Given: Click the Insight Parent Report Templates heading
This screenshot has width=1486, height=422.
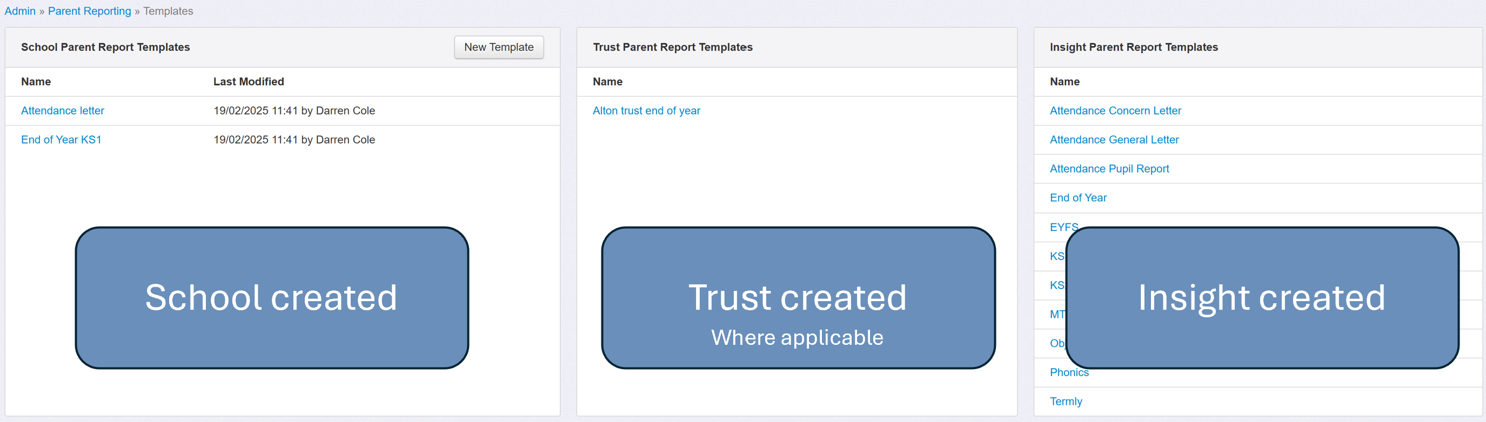Looking at the screenshot, I should [x=1134, y=47].
